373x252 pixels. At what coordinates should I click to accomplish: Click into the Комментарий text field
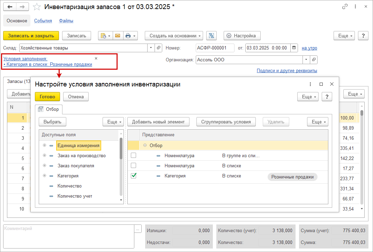coord(69,236)
